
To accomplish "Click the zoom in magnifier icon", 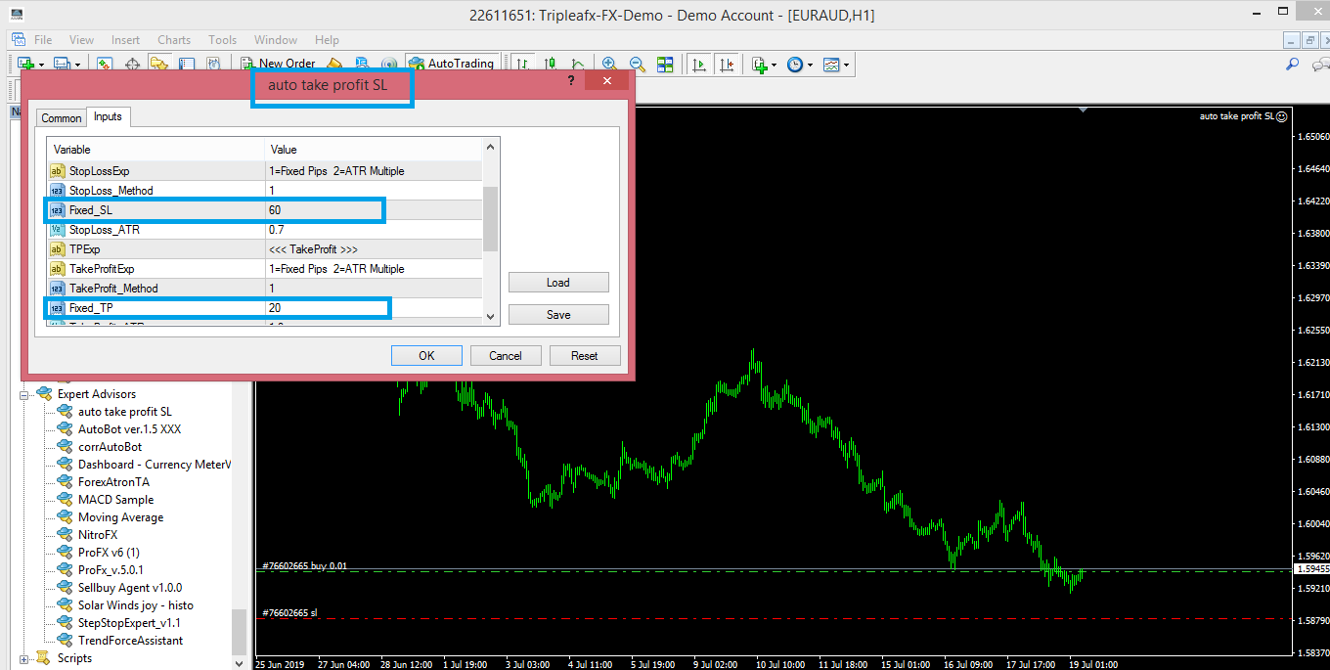I will point(609,65).
